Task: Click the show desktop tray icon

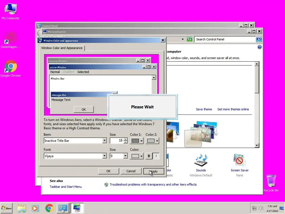Action: pos(282,208)
